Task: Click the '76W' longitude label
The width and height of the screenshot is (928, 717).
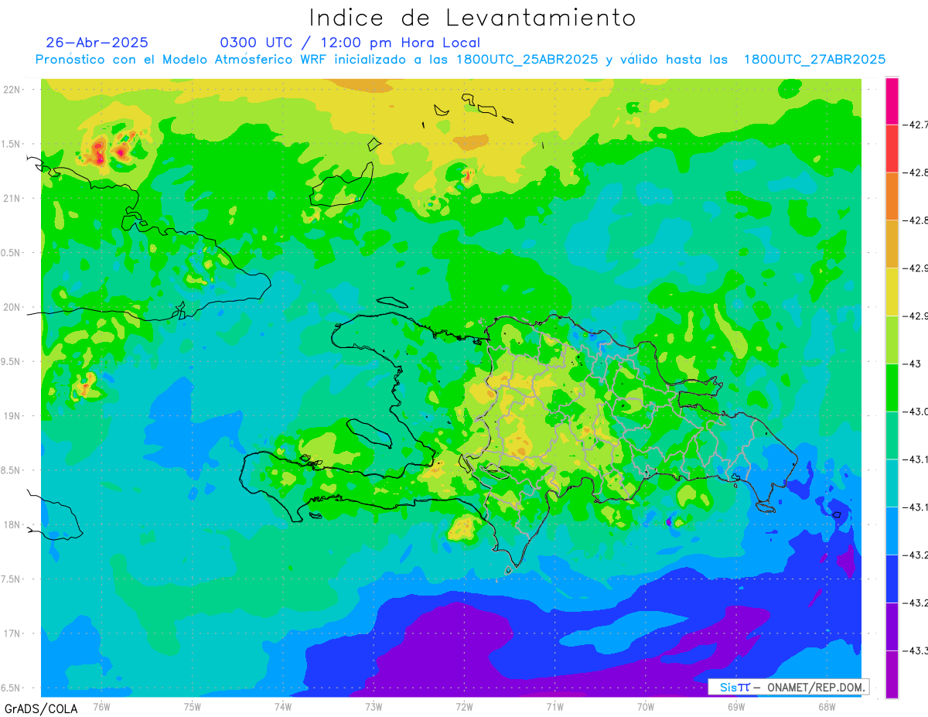Action: (101, 706)
